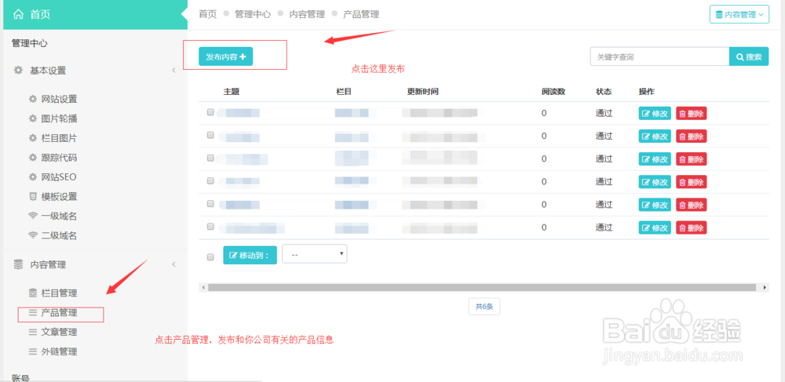785x382 pixels.
Task: Click 内容管理 in the breadcrumb
Action: pos(307,14)
